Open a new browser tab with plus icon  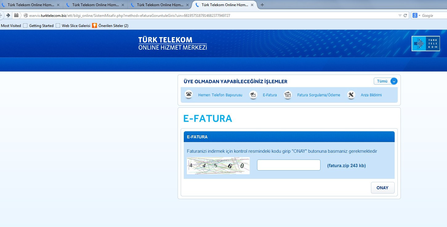click(262, 5)
